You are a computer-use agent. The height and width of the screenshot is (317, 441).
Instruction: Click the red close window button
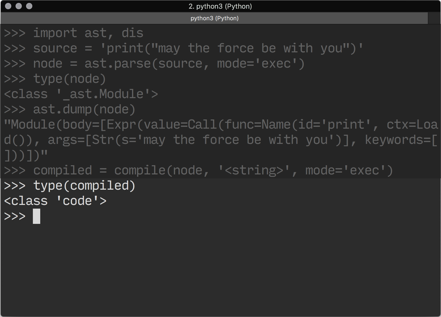coord(8,6)
